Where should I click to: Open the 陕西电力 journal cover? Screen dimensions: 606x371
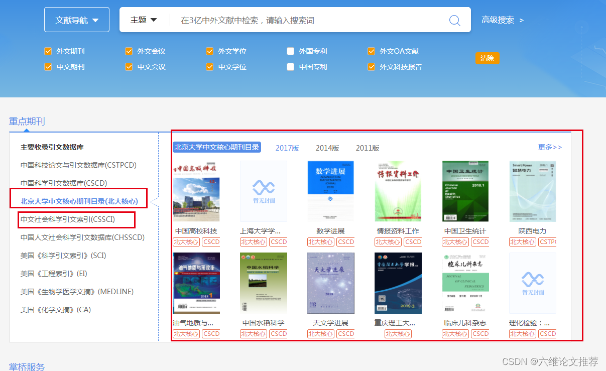533,191
